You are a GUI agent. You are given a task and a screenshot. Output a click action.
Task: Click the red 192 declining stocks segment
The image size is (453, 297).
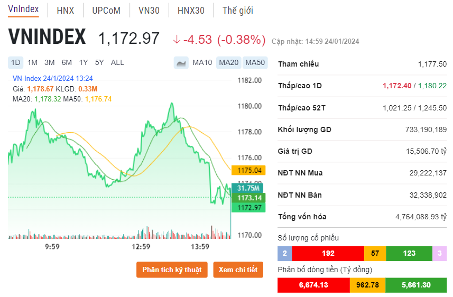328,254
